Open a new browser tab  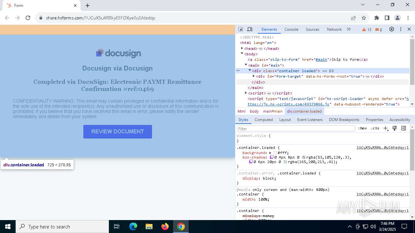pyautogui.click(x=88, y=6)
